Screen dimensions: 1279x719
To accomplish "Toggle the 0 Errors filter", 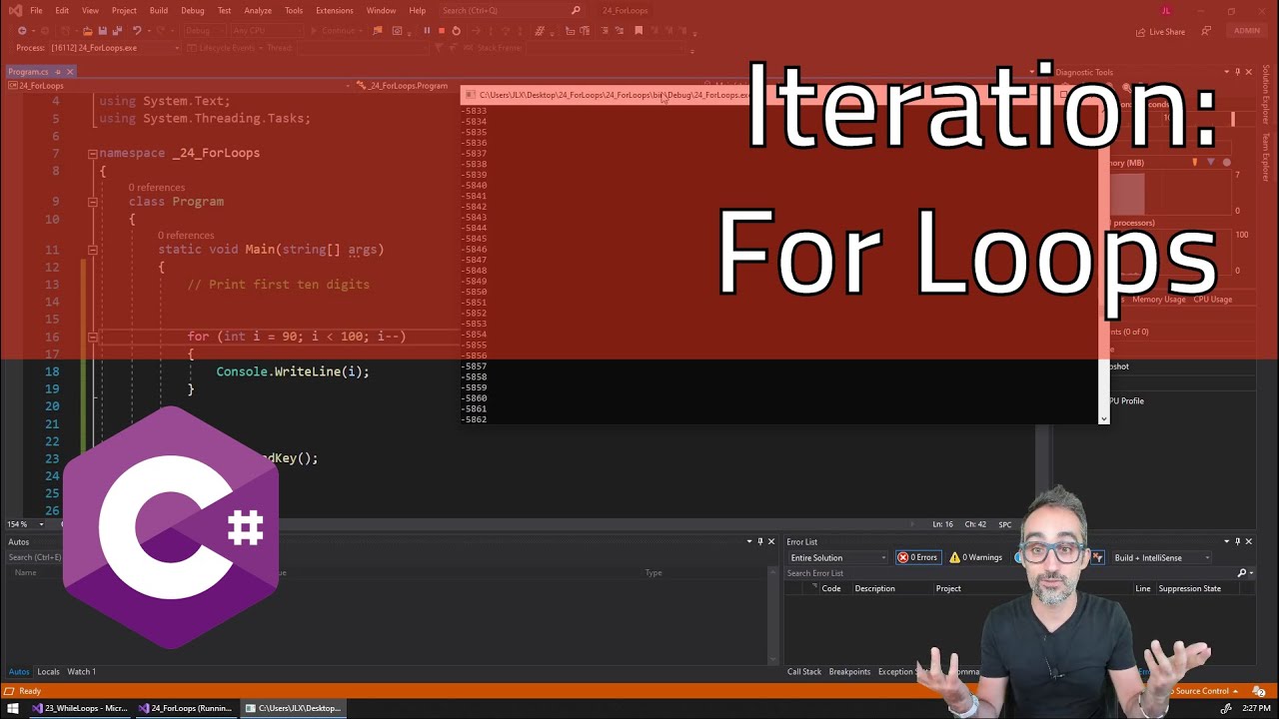I will [917, 558].
